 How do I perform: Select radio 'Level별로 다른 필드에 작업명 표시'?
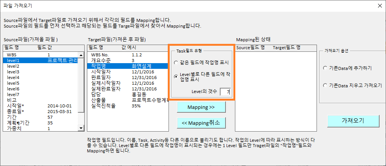tap(176, 76)
